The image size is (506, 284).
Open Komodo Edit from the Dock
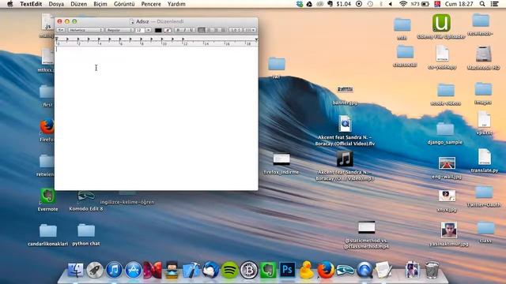click(x=345, y=270)
